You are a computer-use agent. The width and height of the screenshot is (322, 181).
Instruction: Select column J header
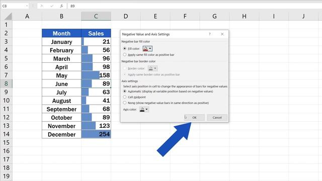pyautogui.click(x=303, y=16)
